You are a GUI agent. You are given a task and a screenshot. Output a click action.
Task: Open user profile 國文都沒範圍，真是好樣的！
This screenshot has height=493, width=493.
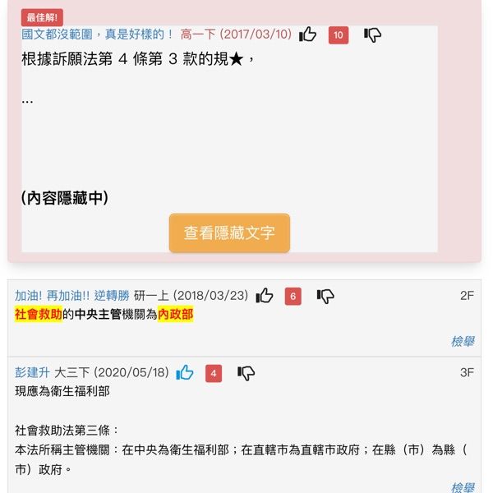click(x=97, y=34)
